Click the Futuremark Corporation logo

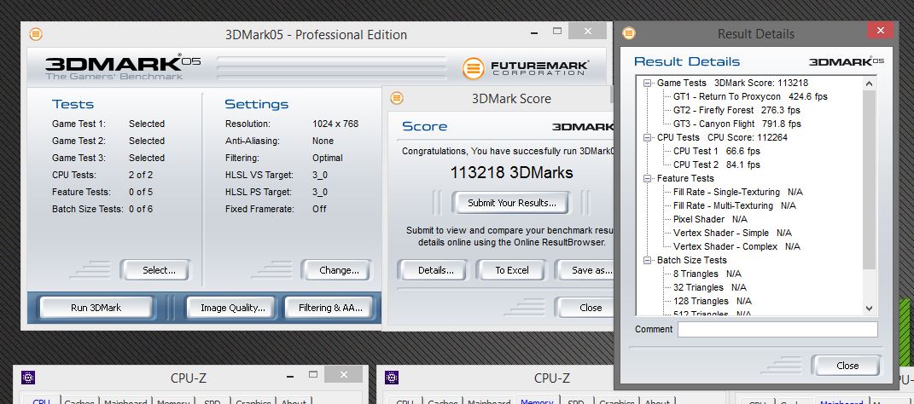(x=525, y=68)
